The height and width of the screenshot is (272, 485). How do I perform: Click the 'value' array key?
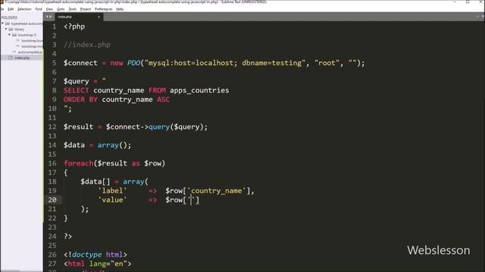[x=112, y=199]
